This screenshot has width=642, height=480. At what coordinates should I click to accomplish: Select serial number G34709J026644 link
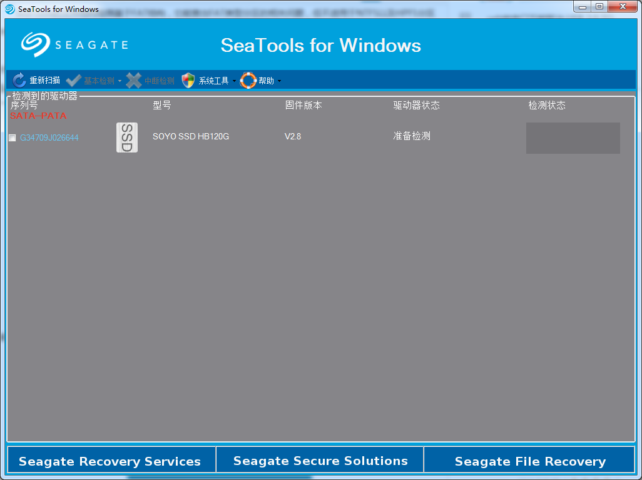pos(50,137)
